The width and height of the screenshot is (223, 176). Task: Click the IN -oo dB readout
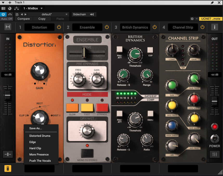[x=8, y=75]
